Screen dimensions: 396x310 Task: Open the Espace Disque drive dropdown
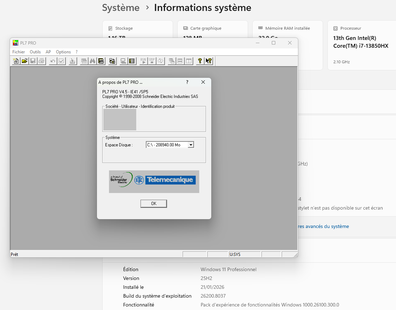[x=191, y=145]
